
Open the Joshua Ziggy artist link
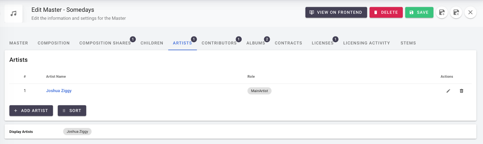tap(59, 91)
